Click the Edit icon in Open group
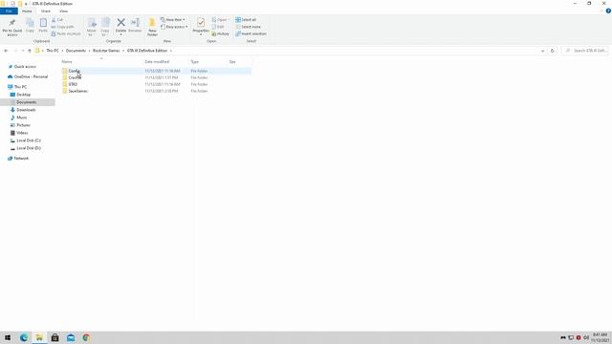 pyautogui.click(x=218, y=27)
